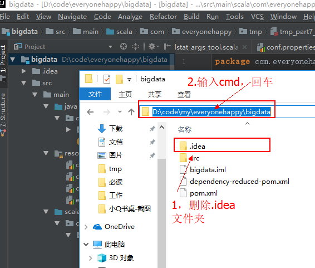This screenshot has height=268, width=315.
Task: Click scala breadcrumb in navigation bar
Action: (x=119, y=32)
